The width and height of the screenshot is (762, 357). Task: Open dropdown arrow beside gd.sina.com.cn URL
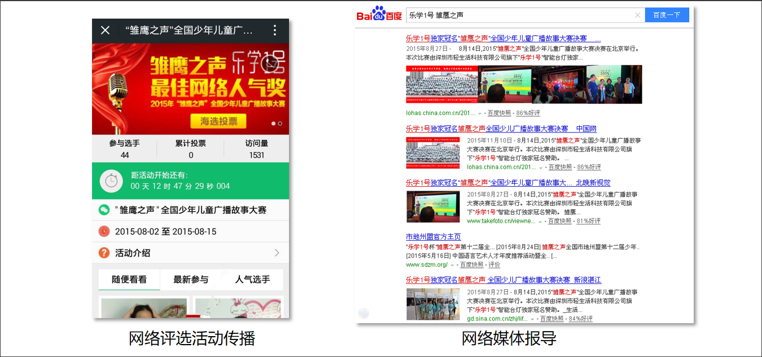click(x=532, y=319)
